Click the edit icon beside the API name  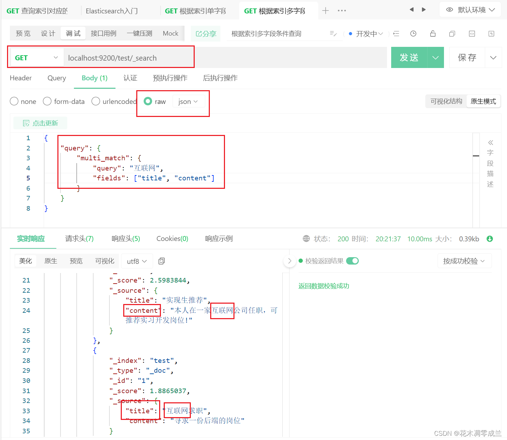(x=333, y=33)
